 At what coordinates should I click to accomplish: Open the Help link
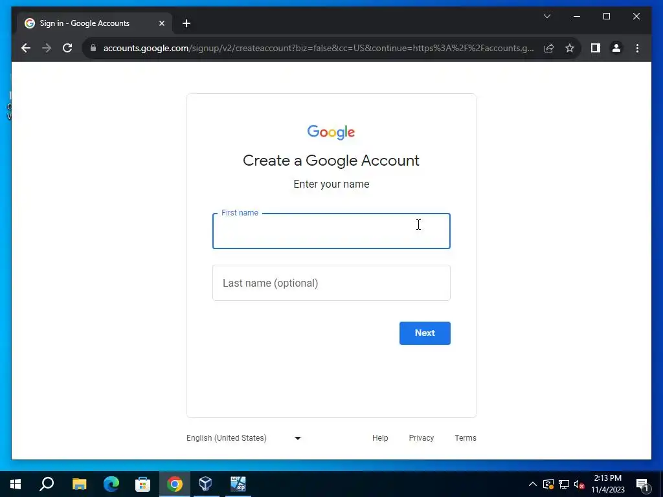point(379,438)
